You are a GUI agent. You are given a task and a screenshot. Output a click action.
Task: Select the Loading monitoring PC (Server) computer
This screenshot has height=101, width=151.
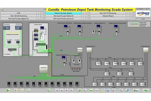tap(64, 57)
